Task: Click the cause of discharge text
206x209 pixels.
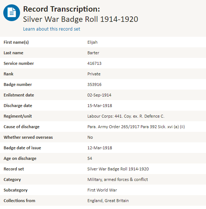Action: coord(136,127)
